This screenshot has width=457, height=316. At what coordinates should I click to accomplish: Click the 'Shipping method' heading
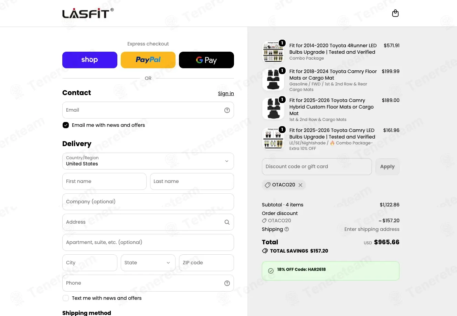pos(87,313)
